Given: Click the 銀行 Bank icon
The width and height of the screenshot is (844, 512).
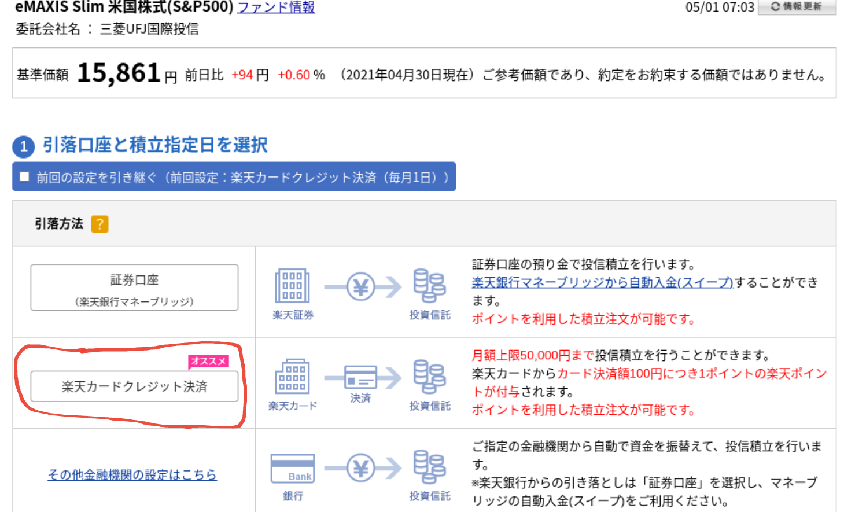Looking at the screenshot, I should [293, 469].
